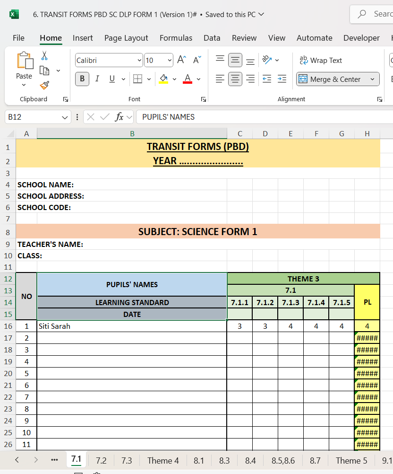Open the font size dropdown
This screenshot has width=393, height=474.
click(170, 61)
